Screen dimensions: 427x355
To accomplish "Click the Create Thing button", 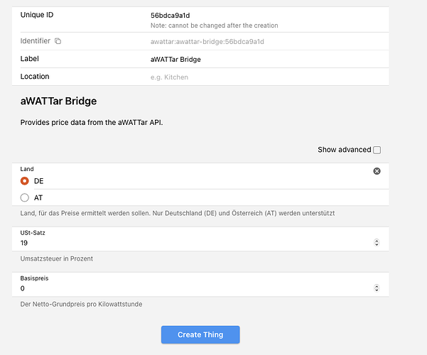I will [200, 334].
